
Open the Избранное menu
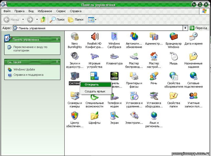click(x=45, y=11)
